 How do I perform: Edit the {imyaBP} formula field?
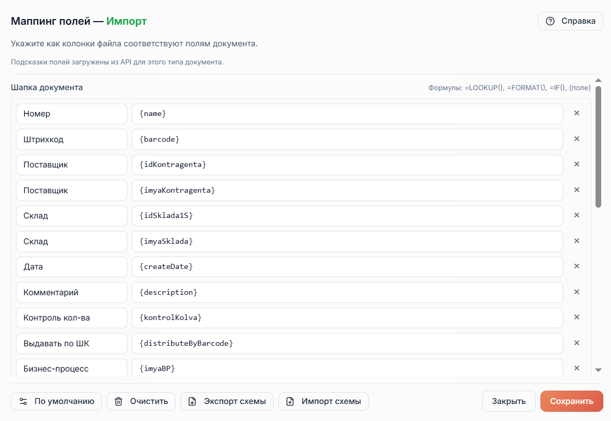point(347,368)
